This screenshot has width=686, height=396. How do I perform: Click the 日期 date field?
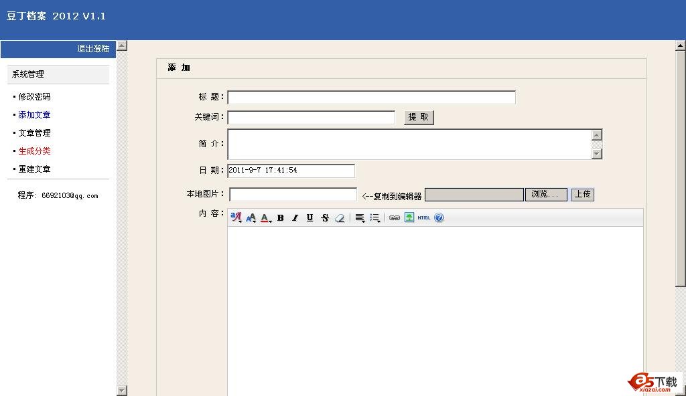pyautogui.click(x=291, y=171)
